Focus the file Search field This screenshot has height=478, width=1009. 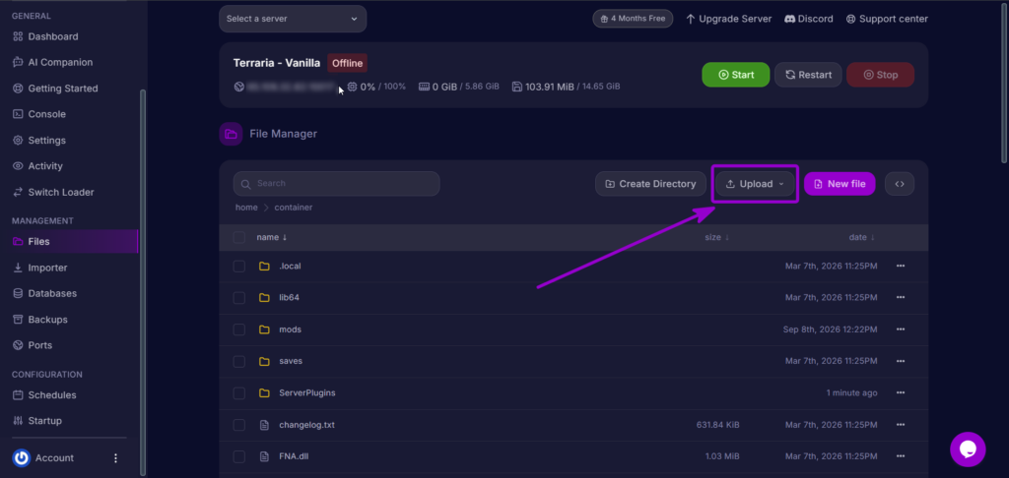[337, 184]
